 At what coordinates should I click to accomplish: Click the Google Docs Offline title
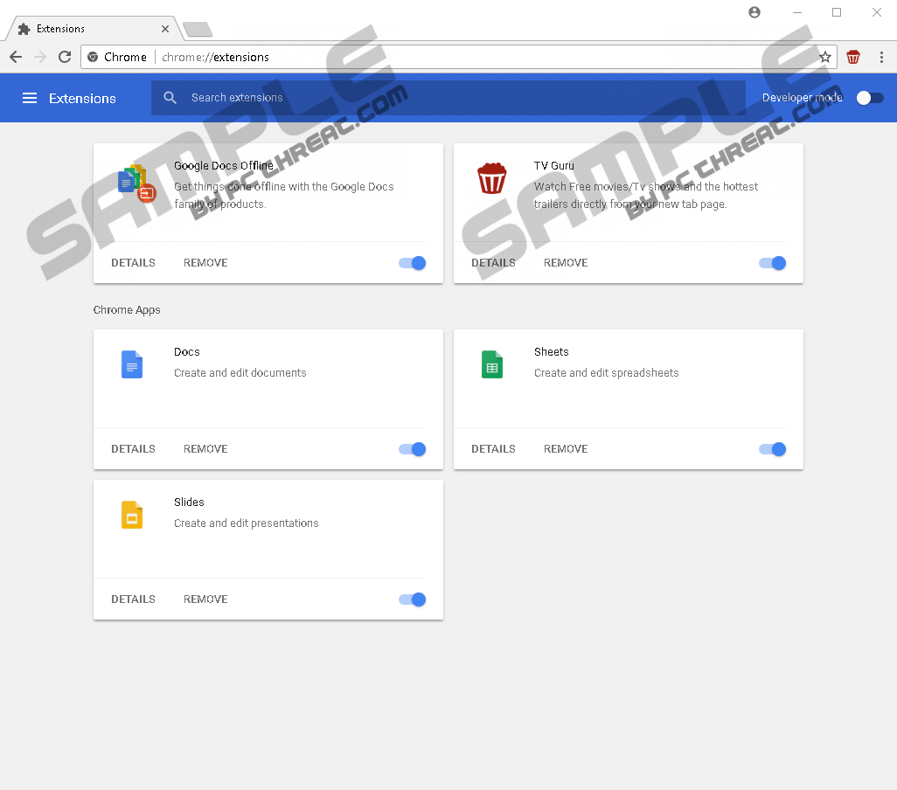(x=224, y=166)
